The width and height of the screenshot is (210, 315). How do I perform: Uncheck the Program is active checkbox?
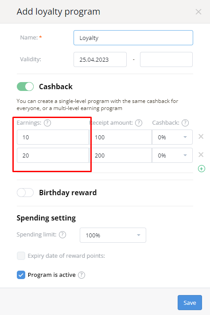(21, 275)
